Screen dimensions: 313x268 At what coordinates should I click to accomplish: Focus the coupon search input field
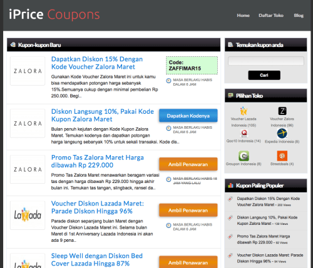tap(266, 61)
